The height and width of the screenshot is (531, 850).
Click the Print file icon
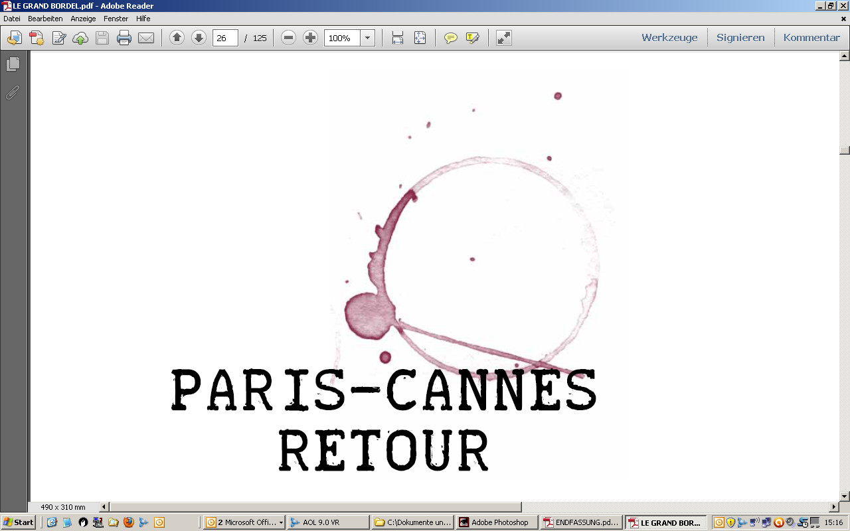pos(124,38)
